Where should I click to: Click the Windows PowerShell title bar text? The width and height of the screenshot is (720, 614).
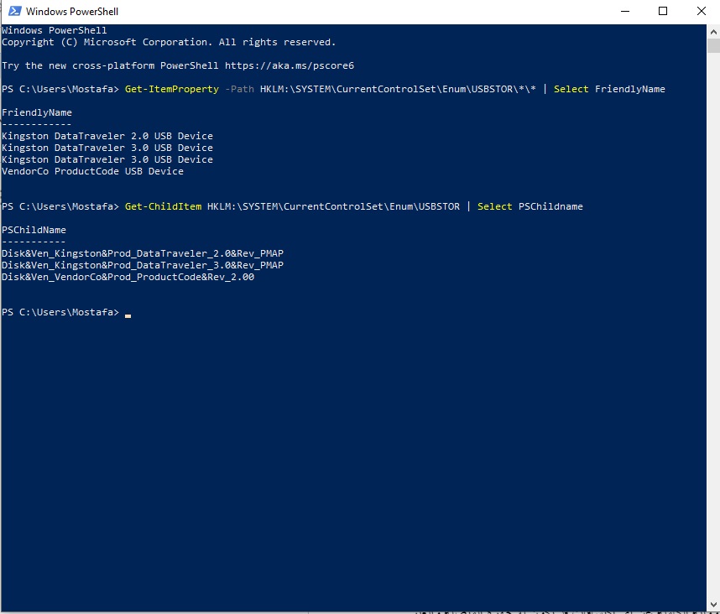[x=75, y=11]
